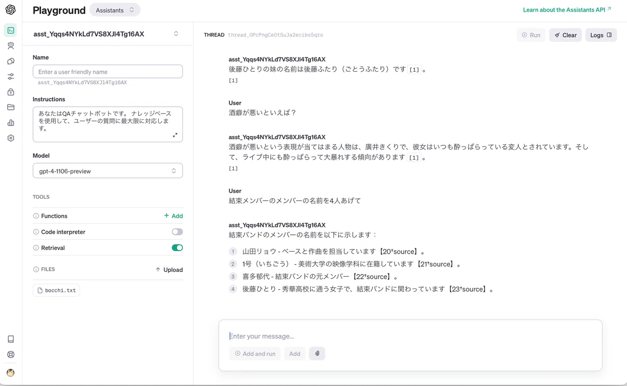Viewport: 627px width, 386px height.
Task: Click the 23†source citation
Action: (x=467, y=289)
